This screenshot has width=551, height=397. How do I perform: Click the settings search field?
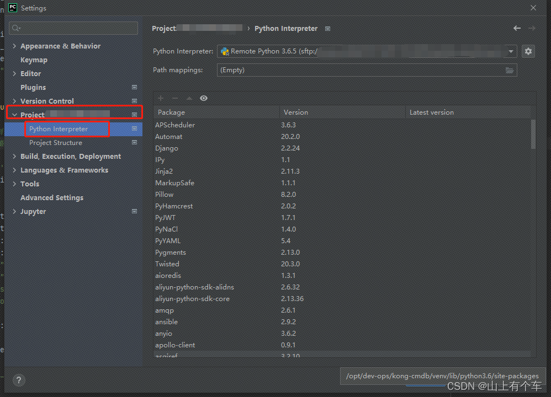pyautogui.click(x=73, y=28)
